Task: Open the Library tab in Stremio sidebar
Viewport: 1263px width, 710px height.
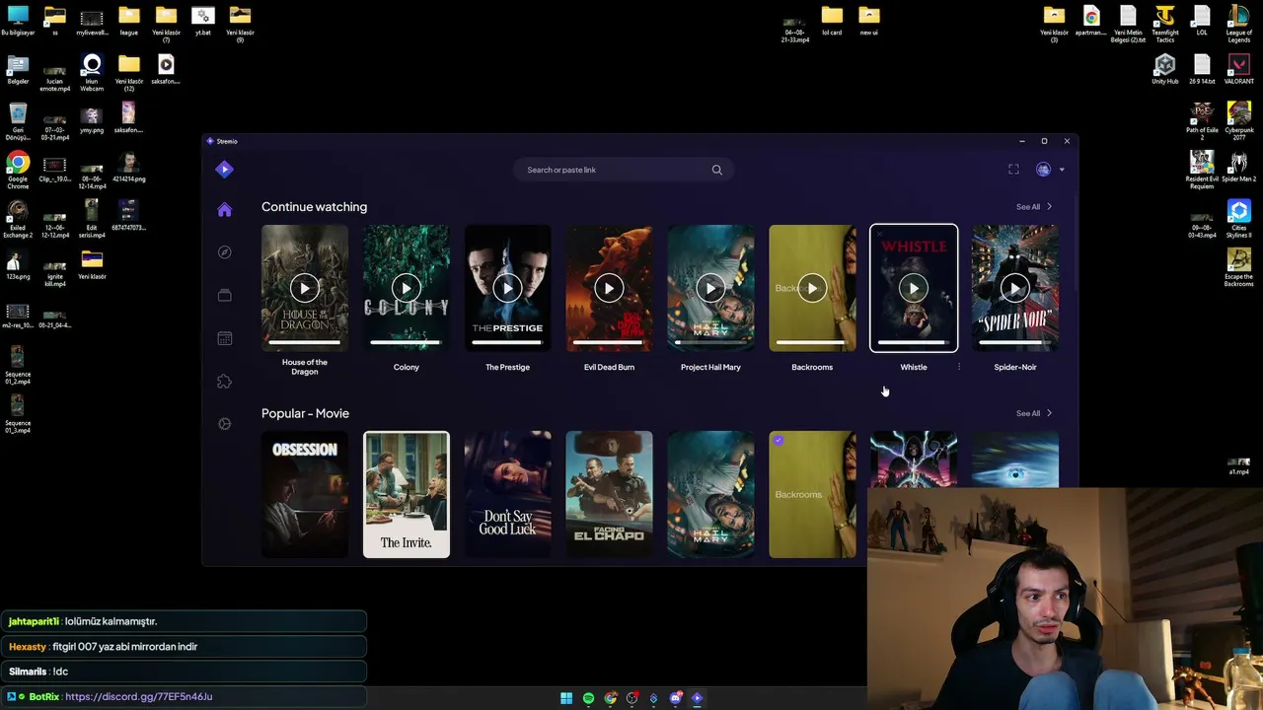Action: (224, 295)
